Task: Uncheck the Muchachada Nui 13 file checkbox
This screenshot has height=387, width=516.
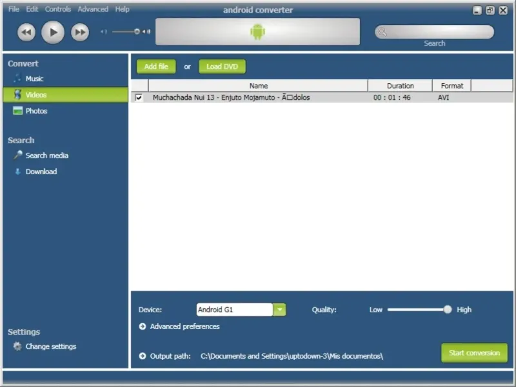Action: click(x=139, y=97)
